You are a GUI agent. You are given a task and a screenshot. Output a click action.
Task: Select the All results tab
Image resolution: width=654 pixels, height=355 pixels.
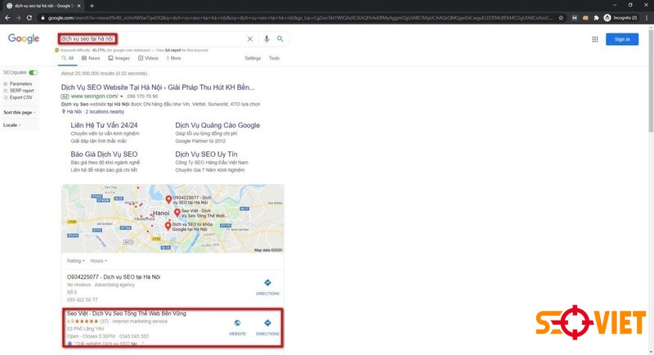tap(68, 58)
